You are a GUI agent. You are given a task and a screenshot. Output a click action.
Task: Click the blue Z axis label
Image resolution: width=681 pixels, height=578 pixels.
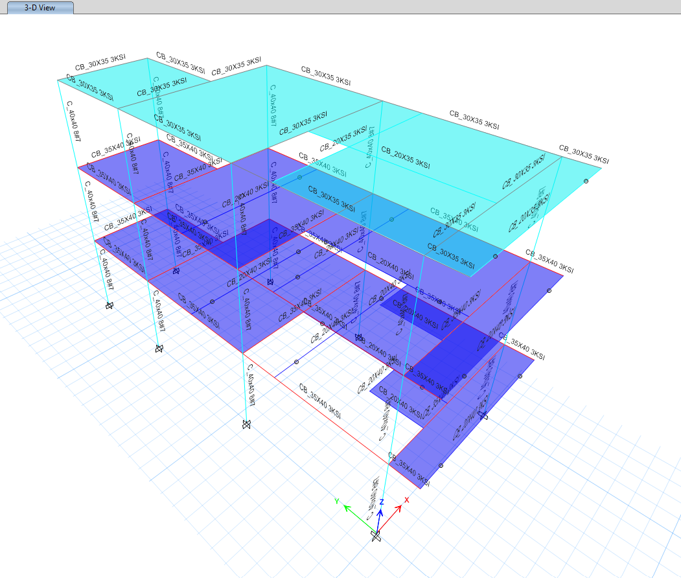pyautogui.click(x=382, y=502)
